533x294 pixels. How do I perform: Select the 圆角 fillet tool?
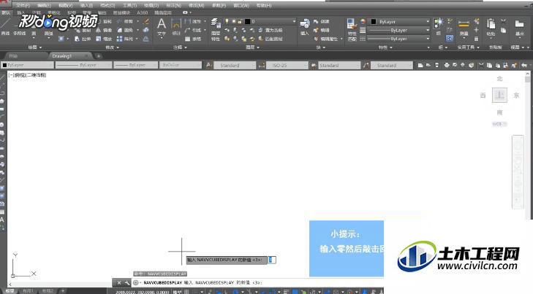pyautogui.click(x=125, y=30)
